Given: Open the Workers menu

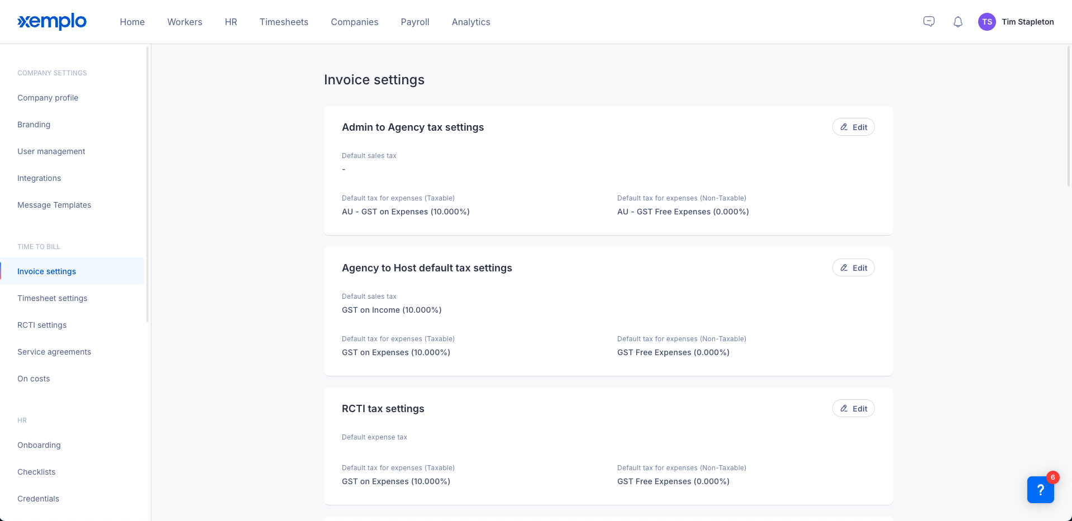Looking at the screenshot, I should (184, 22).
